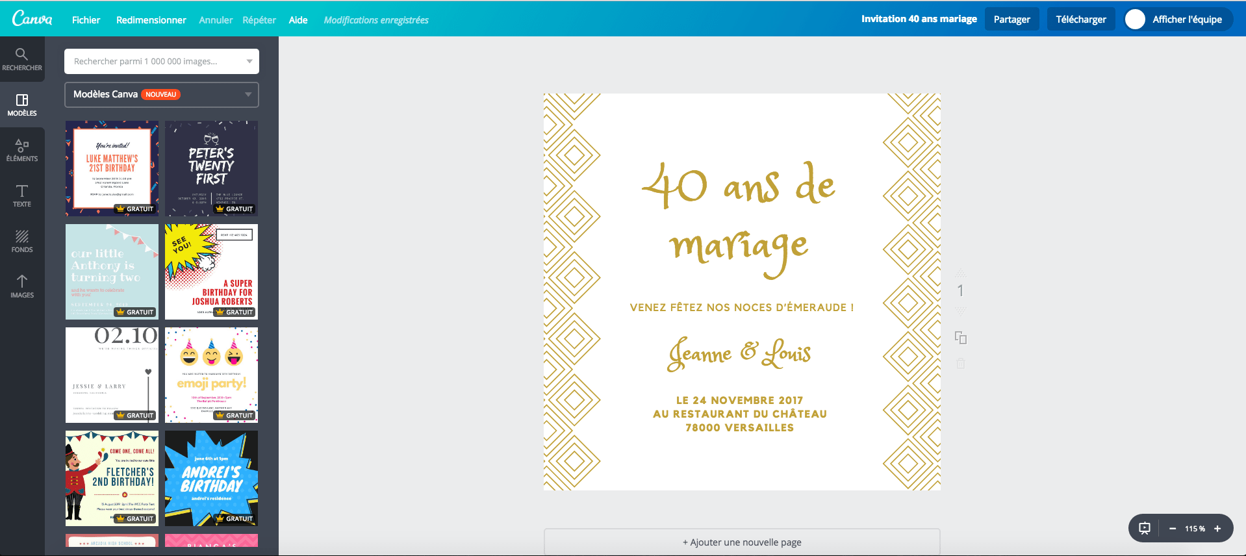The image size is (1246, 556).
Task: Zoom in with the plus button
Action: 1217,529
